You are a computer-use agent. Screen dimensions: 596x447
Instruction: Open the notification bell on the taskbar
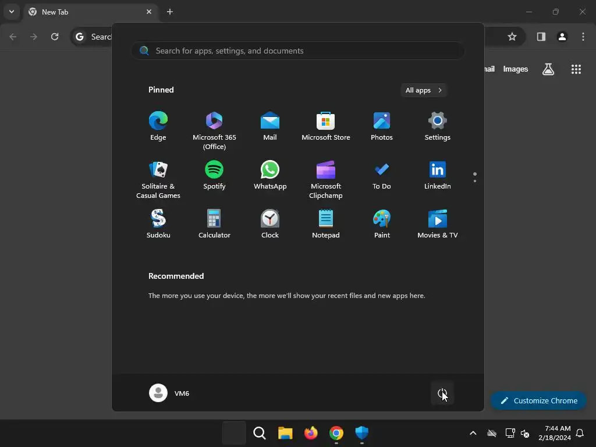[580, 433]
